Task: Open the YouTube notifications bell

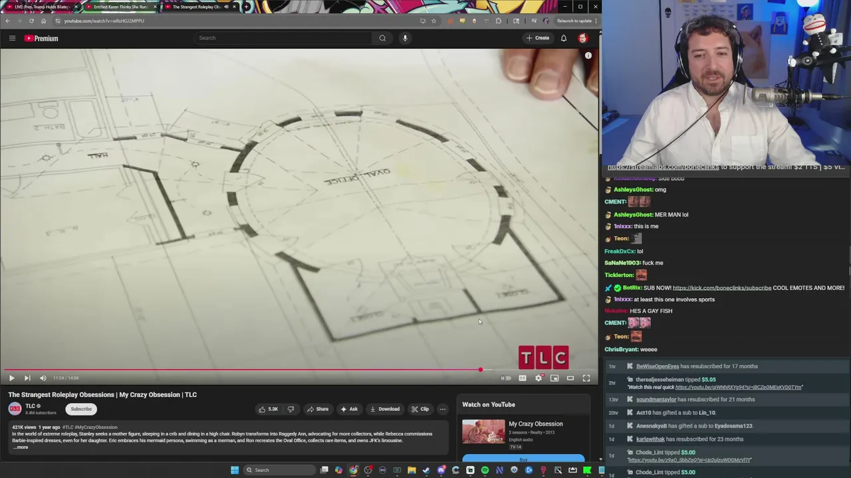Action: point(564,38)
